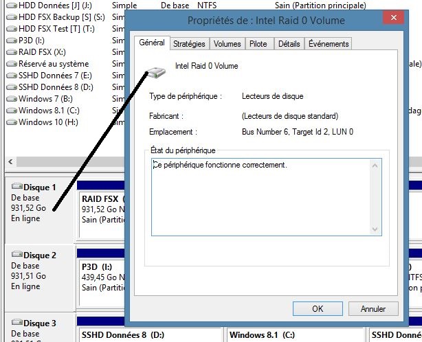This screenshot has height=342, width=422.
Task: Click the RAID FSX (X:) drive icon
Action: pos(12,52)
